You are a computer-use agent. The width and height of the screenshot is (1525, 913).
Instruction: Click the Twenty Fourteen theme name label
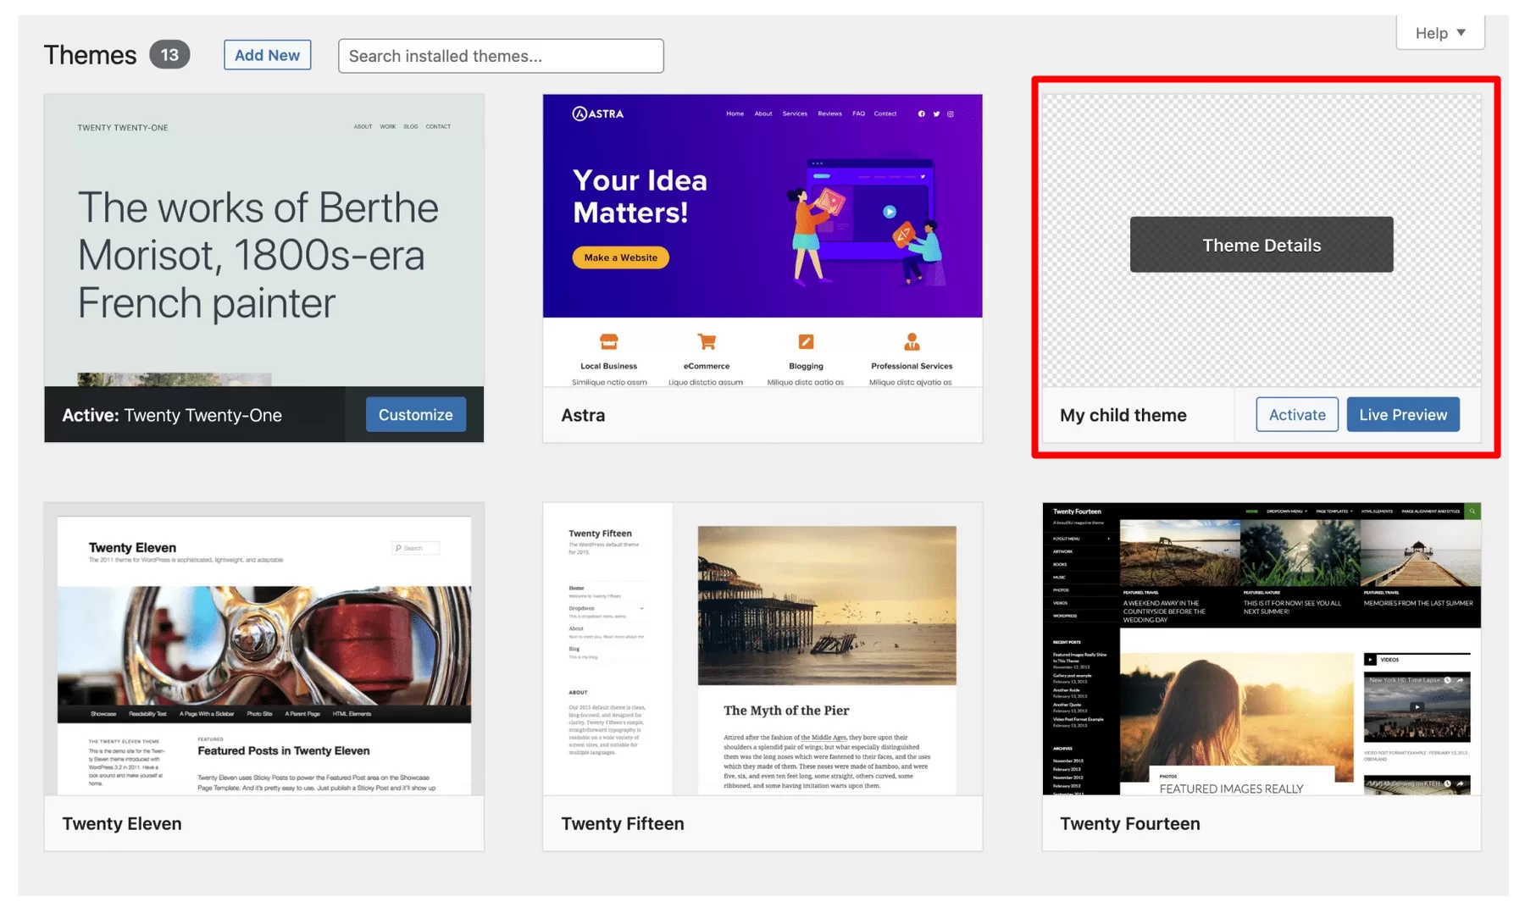coord(1130,823)
